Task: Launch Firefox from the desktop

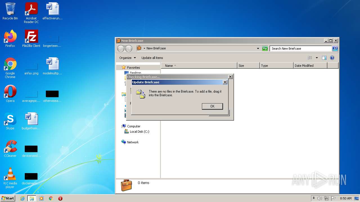Action: coord(10,39)
